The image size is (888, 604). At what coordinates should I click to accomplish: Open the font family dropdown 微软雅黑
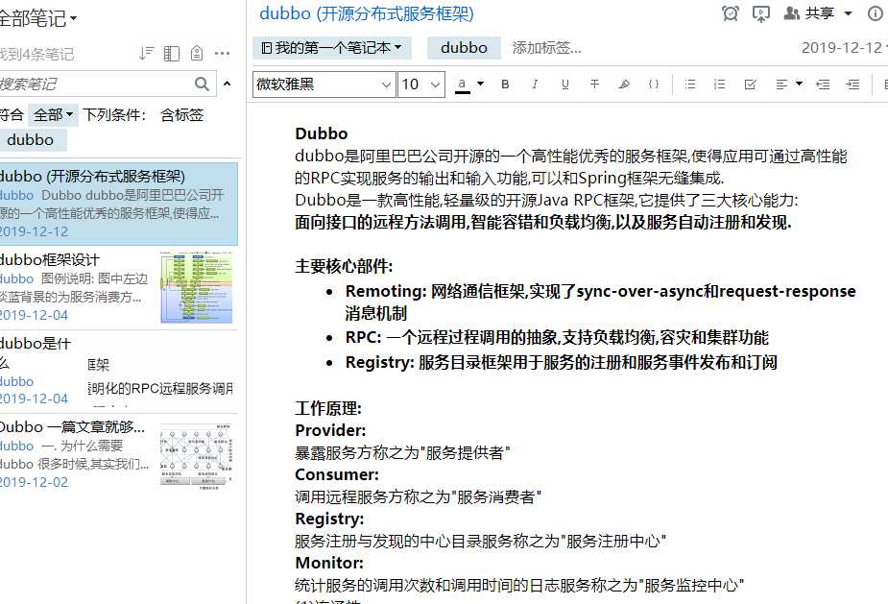324,85
